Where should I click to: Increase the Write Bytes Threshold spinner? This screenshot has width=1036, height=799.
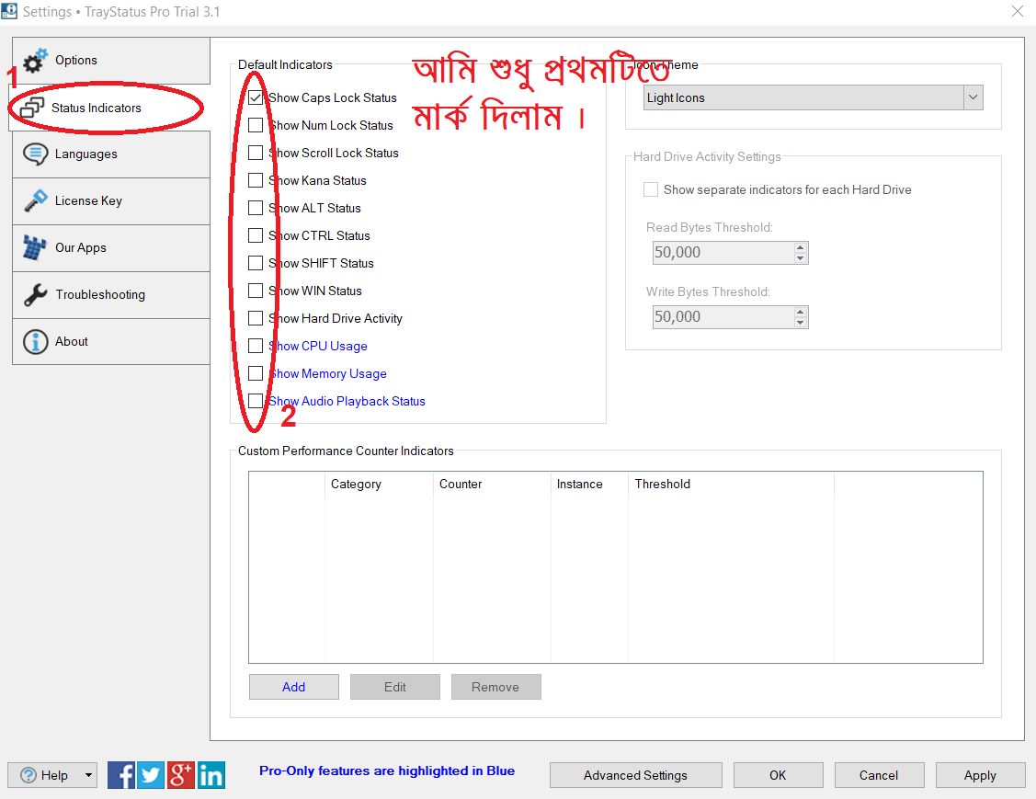[x=800, y=312]
